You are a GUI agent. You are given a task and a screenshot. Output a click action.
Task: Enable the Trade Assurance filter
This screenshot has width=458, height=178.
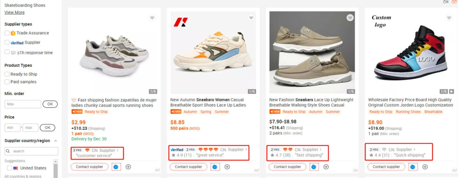(x=7, y=33)
